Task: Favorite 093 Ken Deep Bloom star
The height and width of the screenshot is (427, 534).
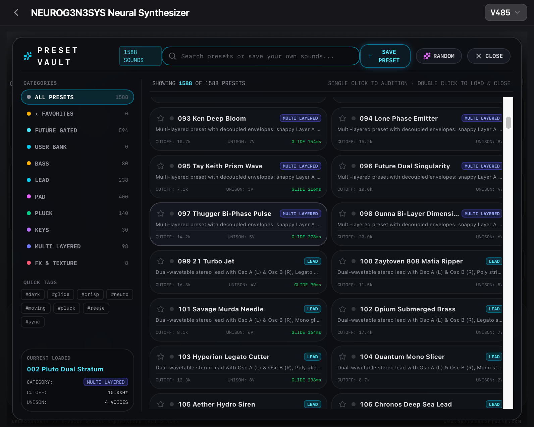Action: tap(161, 118)
